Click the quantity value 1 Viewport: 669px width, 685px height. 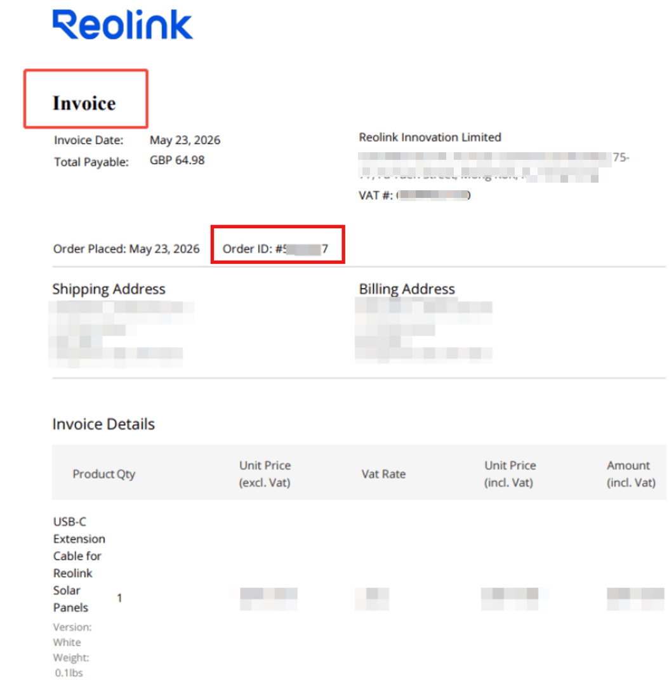coord(119,598)
